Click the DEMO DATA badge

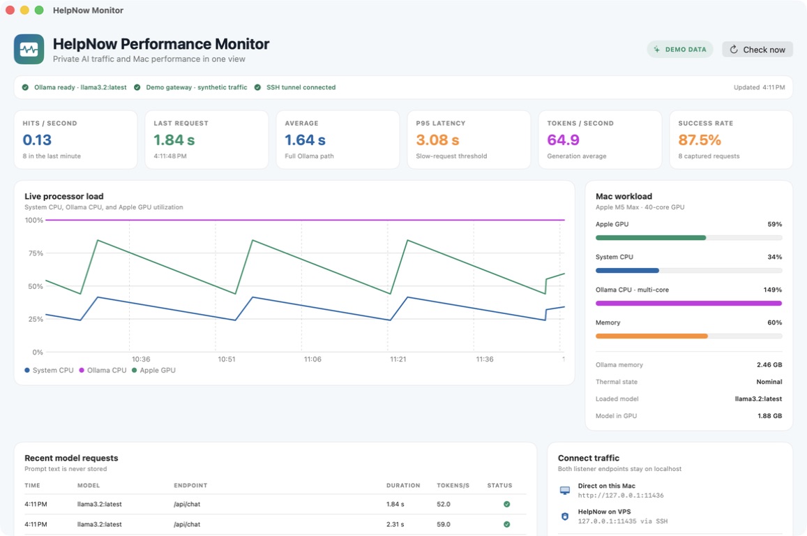(680, 50)
